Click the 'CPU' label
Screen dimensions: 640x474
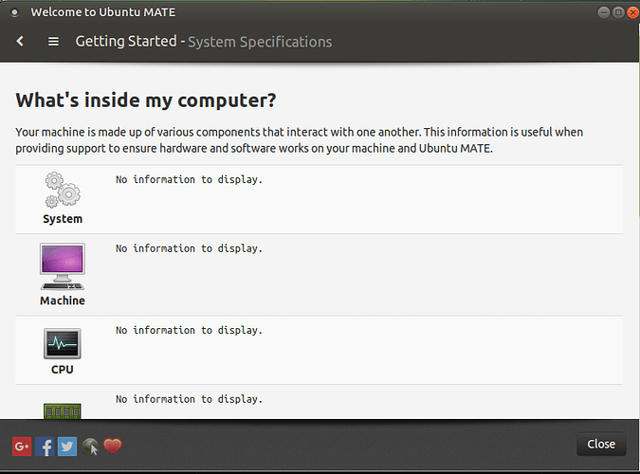[x=63, y=370]
